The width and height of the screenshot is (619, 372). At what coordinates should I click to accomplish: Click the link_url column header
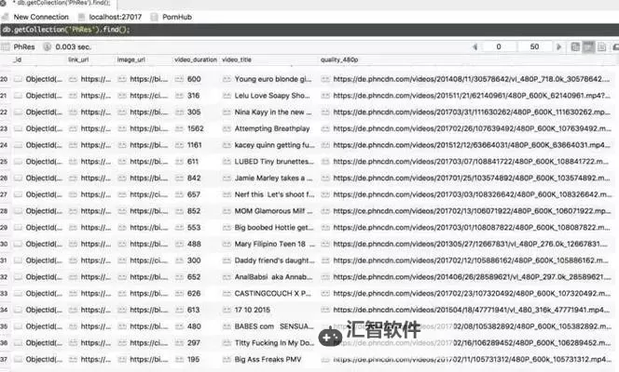tap(78, 60)
